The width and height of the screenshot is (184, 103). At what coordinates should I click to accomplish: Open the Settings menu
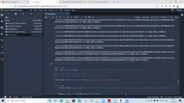click(67, 10)
